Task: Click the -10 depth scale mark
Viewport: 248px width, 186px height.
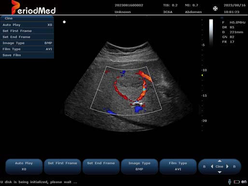Action: [204, 70]
